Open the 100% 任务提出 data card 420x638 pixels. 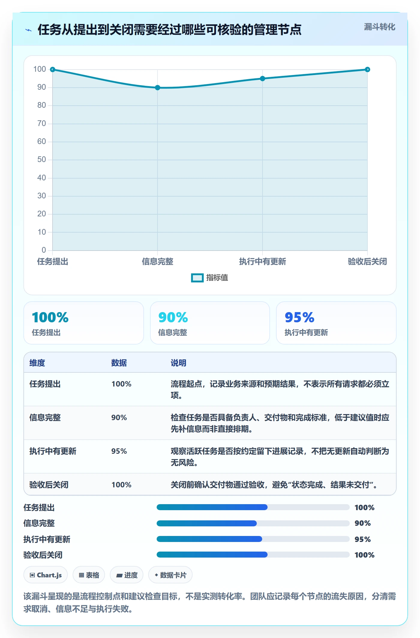84,323
